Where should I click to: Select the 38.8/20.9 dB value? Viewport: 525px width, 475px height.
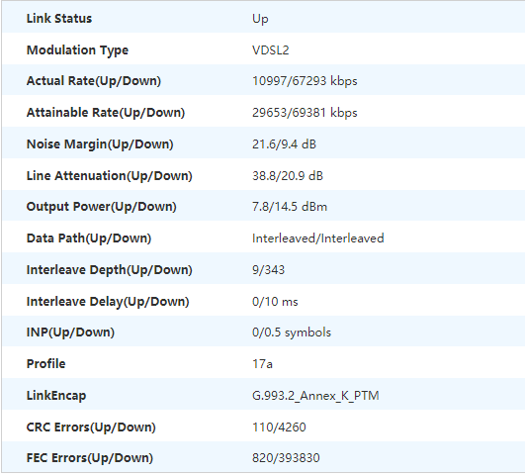[x=288, y=176]
